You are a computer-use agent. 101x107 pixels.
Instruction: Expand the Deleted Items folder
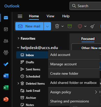[x=18, y=83]
